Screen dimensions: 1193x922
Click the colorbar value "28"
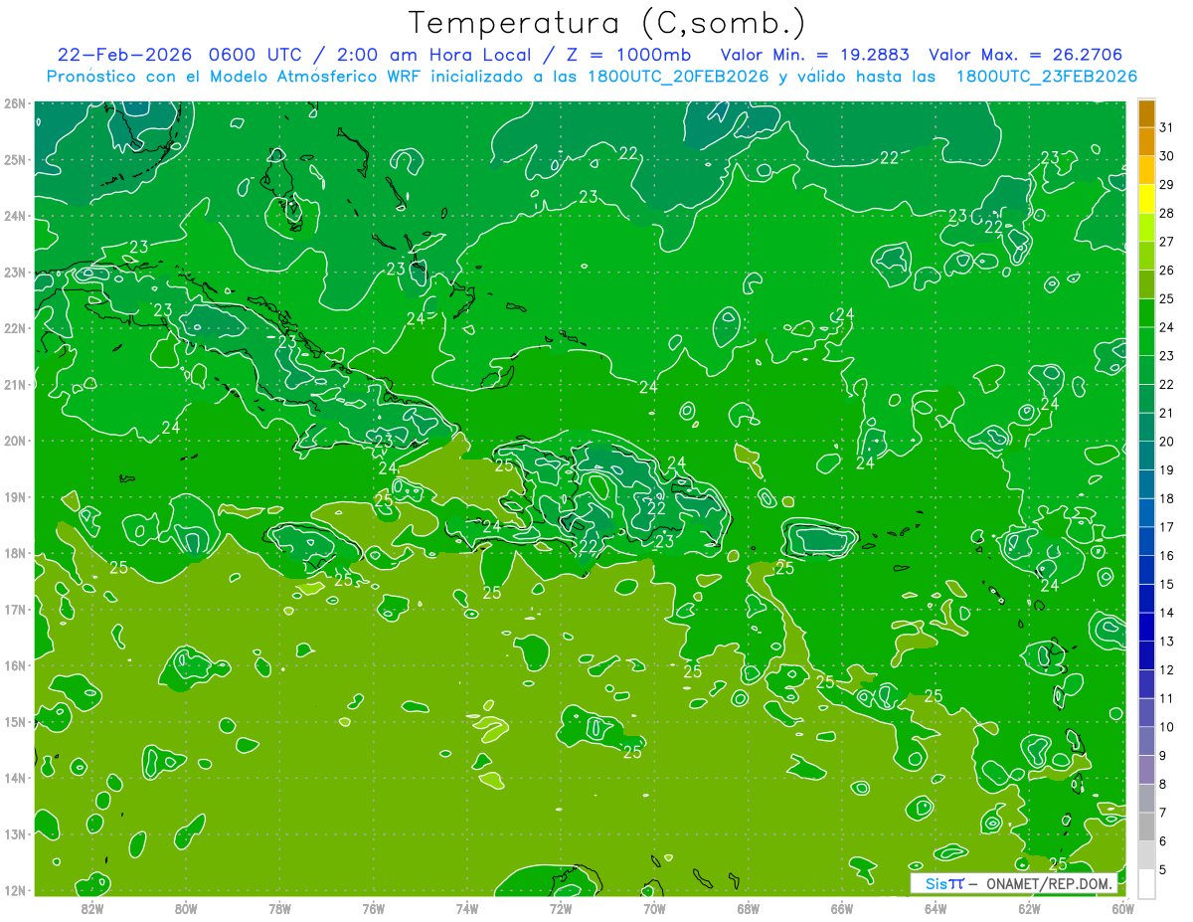1167,214
